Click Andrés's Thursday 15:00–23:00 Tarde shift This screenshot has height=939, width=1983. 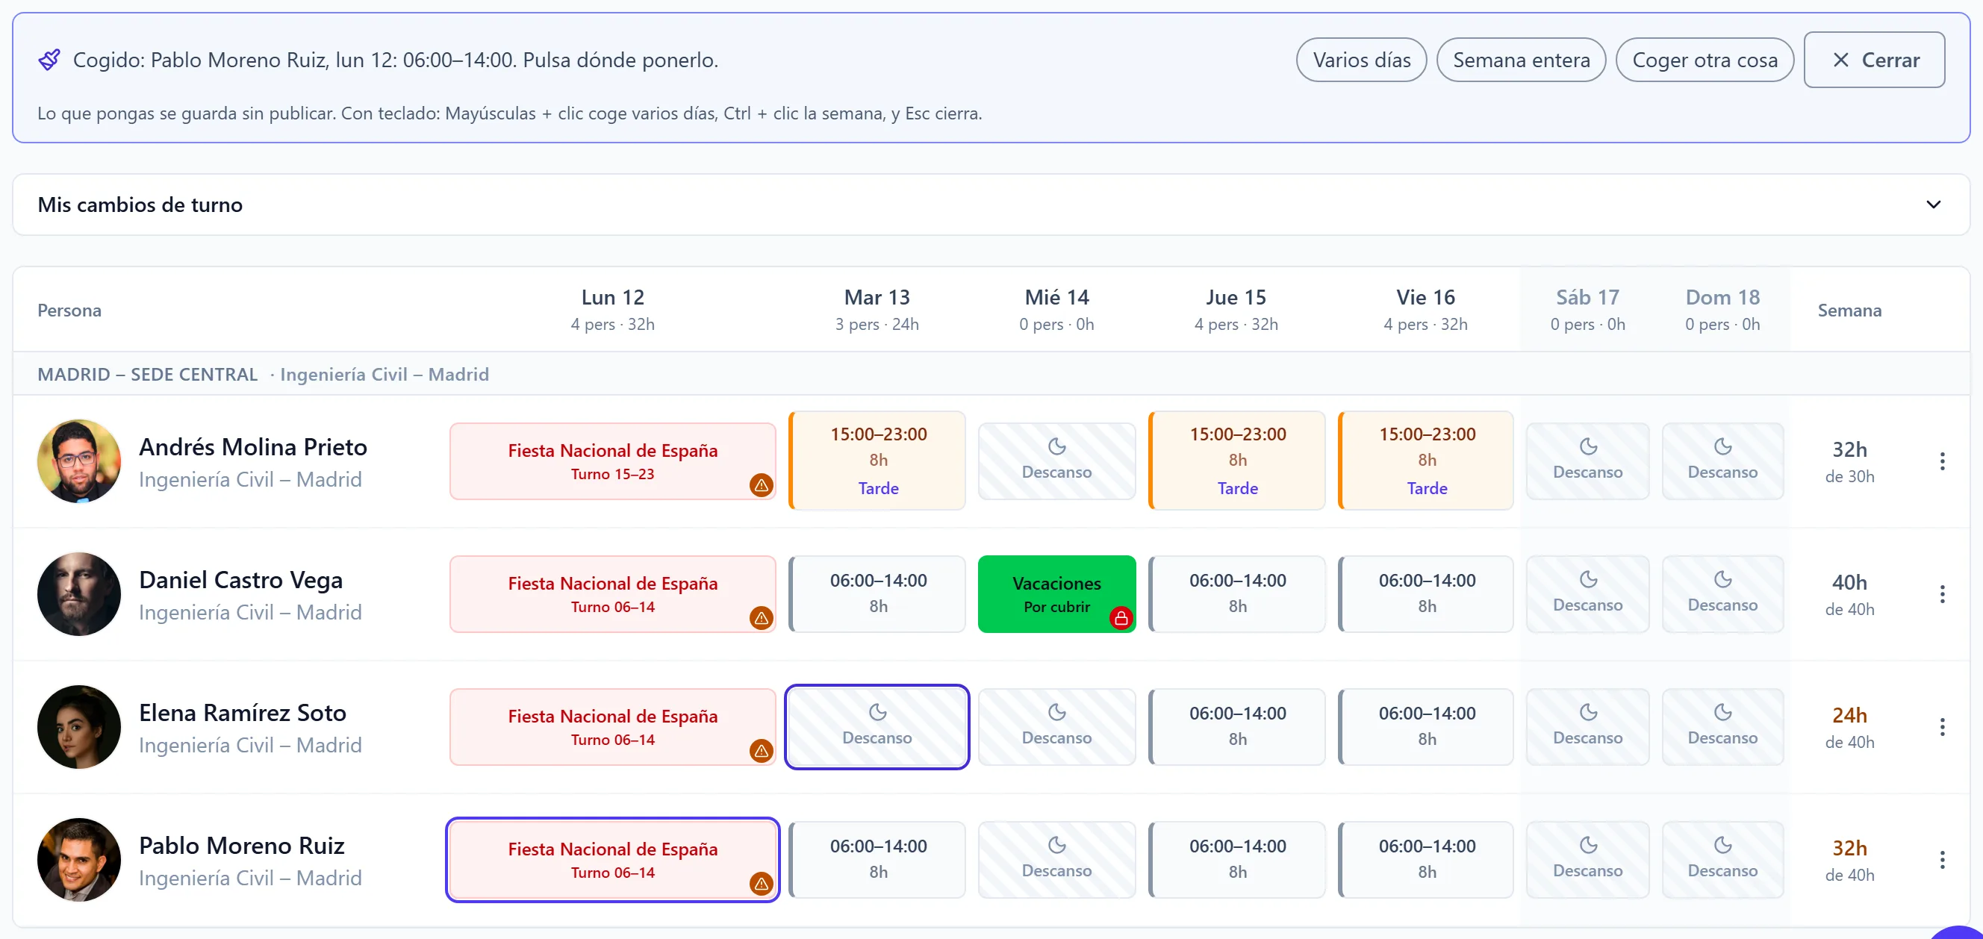coord(1237,461)
